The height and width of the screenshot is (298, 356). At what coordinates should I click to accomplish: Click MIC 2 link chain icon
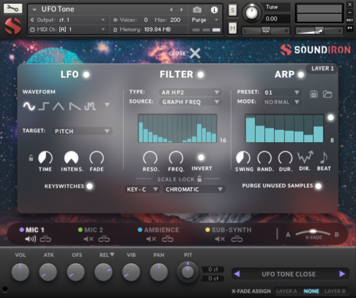point(104,239)
